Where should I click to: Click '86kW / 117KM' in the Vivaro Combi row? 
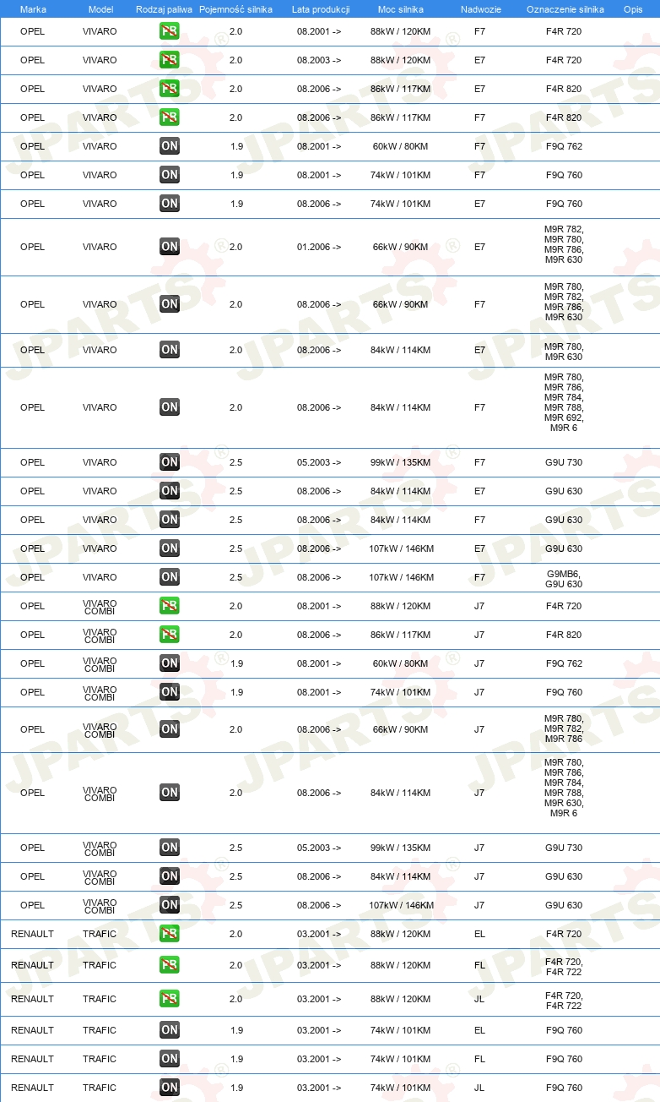(x=401, y=635)
